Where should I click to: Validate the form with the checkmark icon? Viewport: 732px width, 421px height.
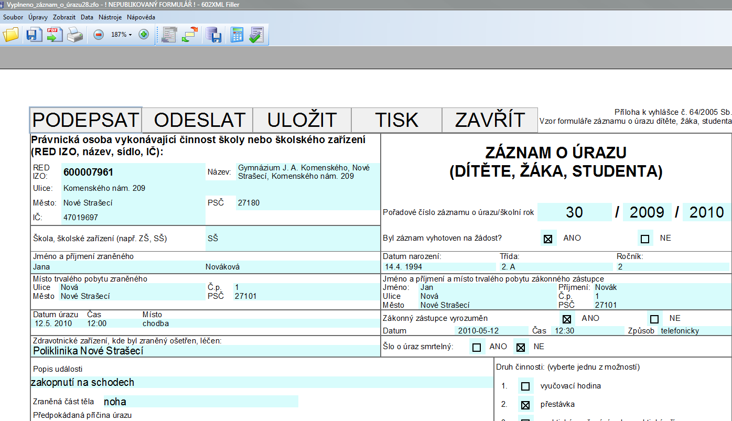coord(256,35)
